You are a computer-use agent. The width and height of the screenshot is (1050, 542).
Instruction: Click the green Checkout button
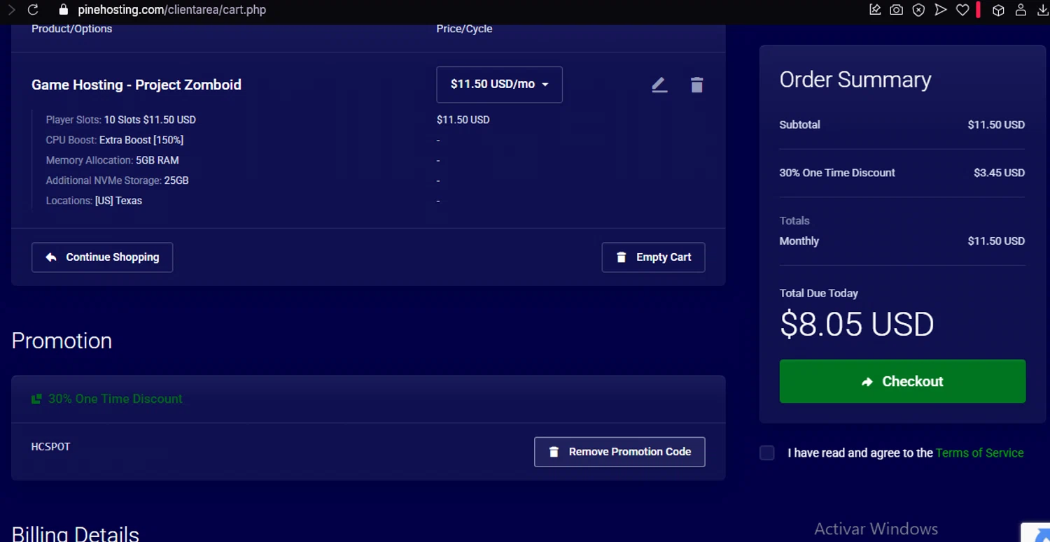(x=902, y=381)
